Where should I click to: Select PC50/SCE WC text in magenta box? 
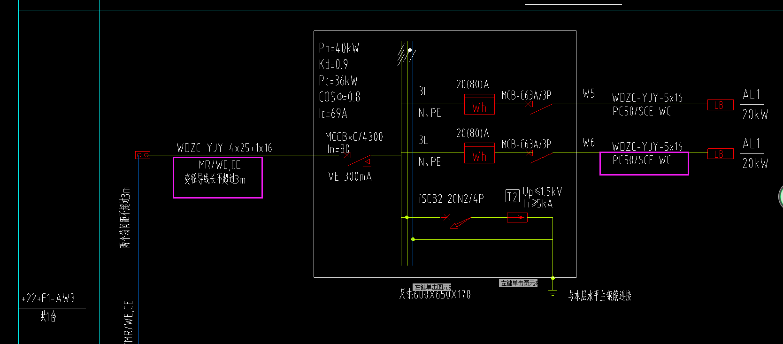point(642,160)
